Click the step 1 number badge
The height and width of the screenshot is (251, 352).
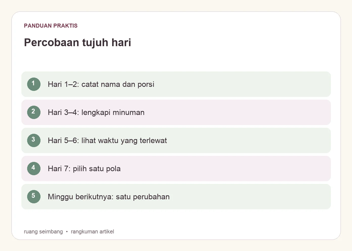click(x=34, y=84)
